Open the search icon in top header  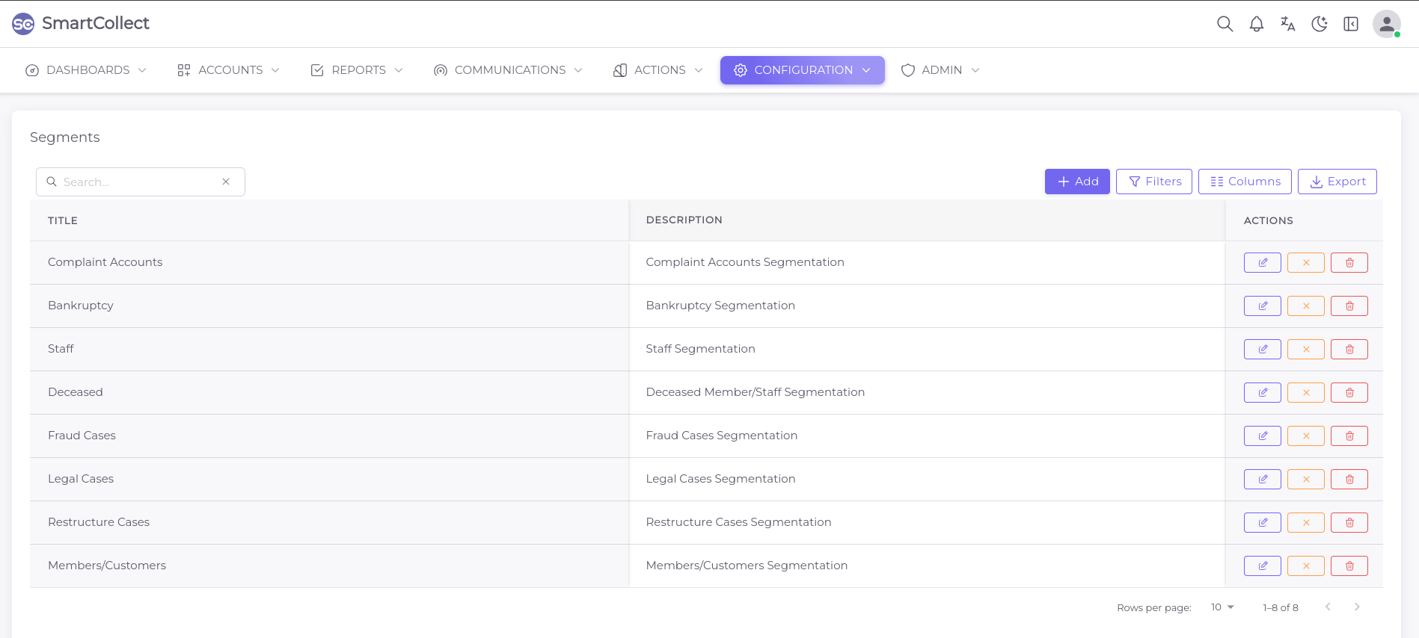(1225, 24)
